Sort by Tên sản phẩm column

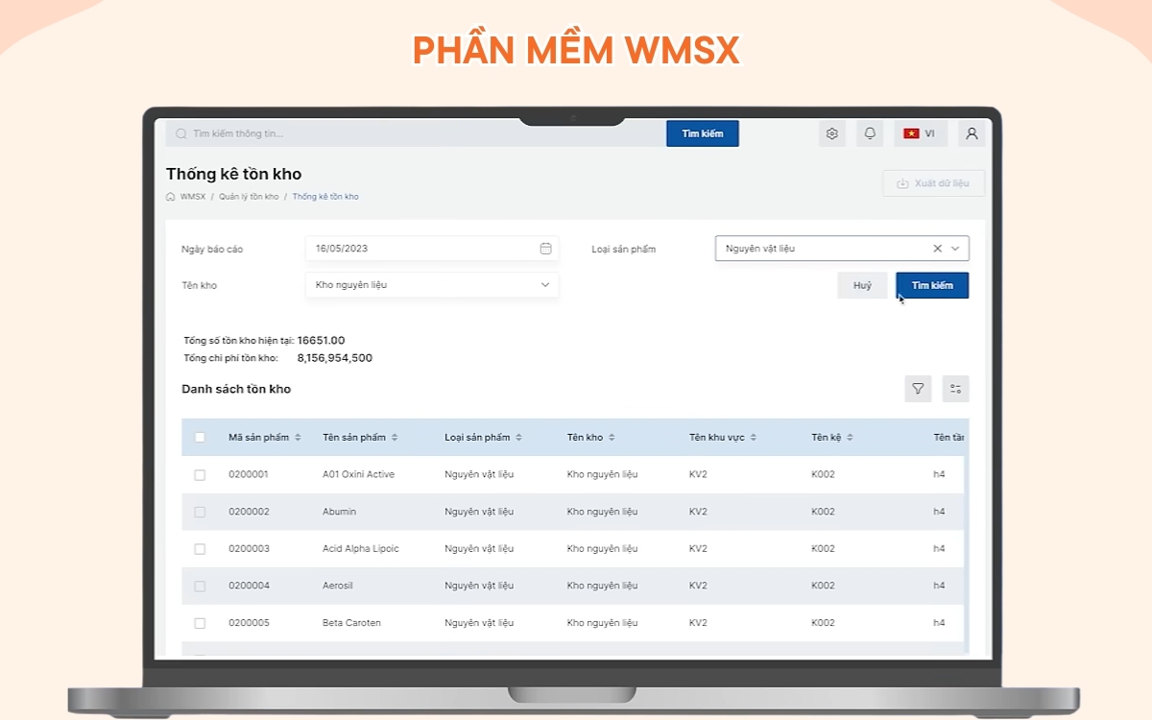(x=395, y=438)
